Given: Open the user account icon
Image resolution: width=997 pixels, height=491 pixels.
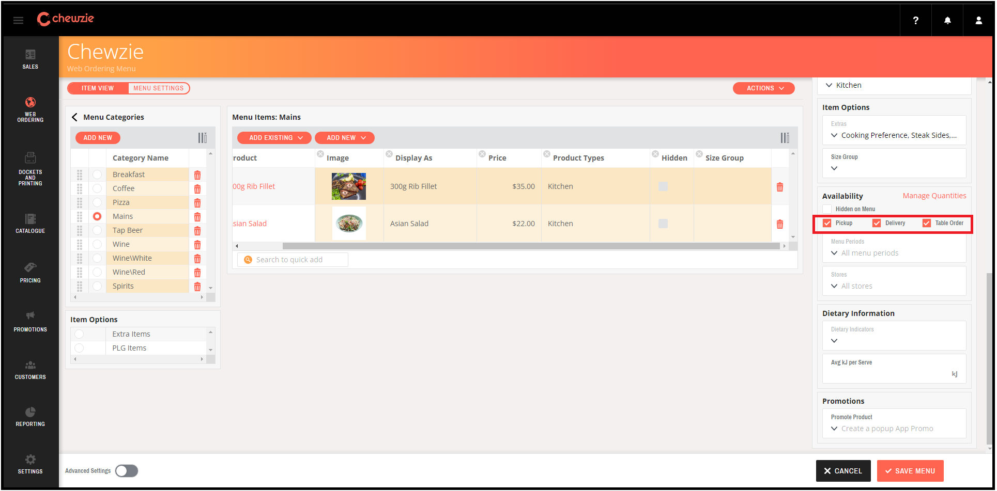Looking at the screenshot, I should (x=978, y=20).
